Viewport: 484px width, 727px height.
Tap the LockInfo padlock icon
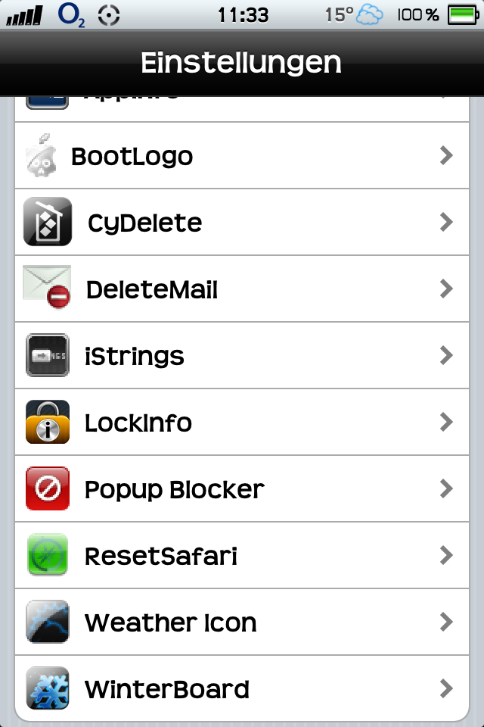pyautogui.click(x=48, y=422)
